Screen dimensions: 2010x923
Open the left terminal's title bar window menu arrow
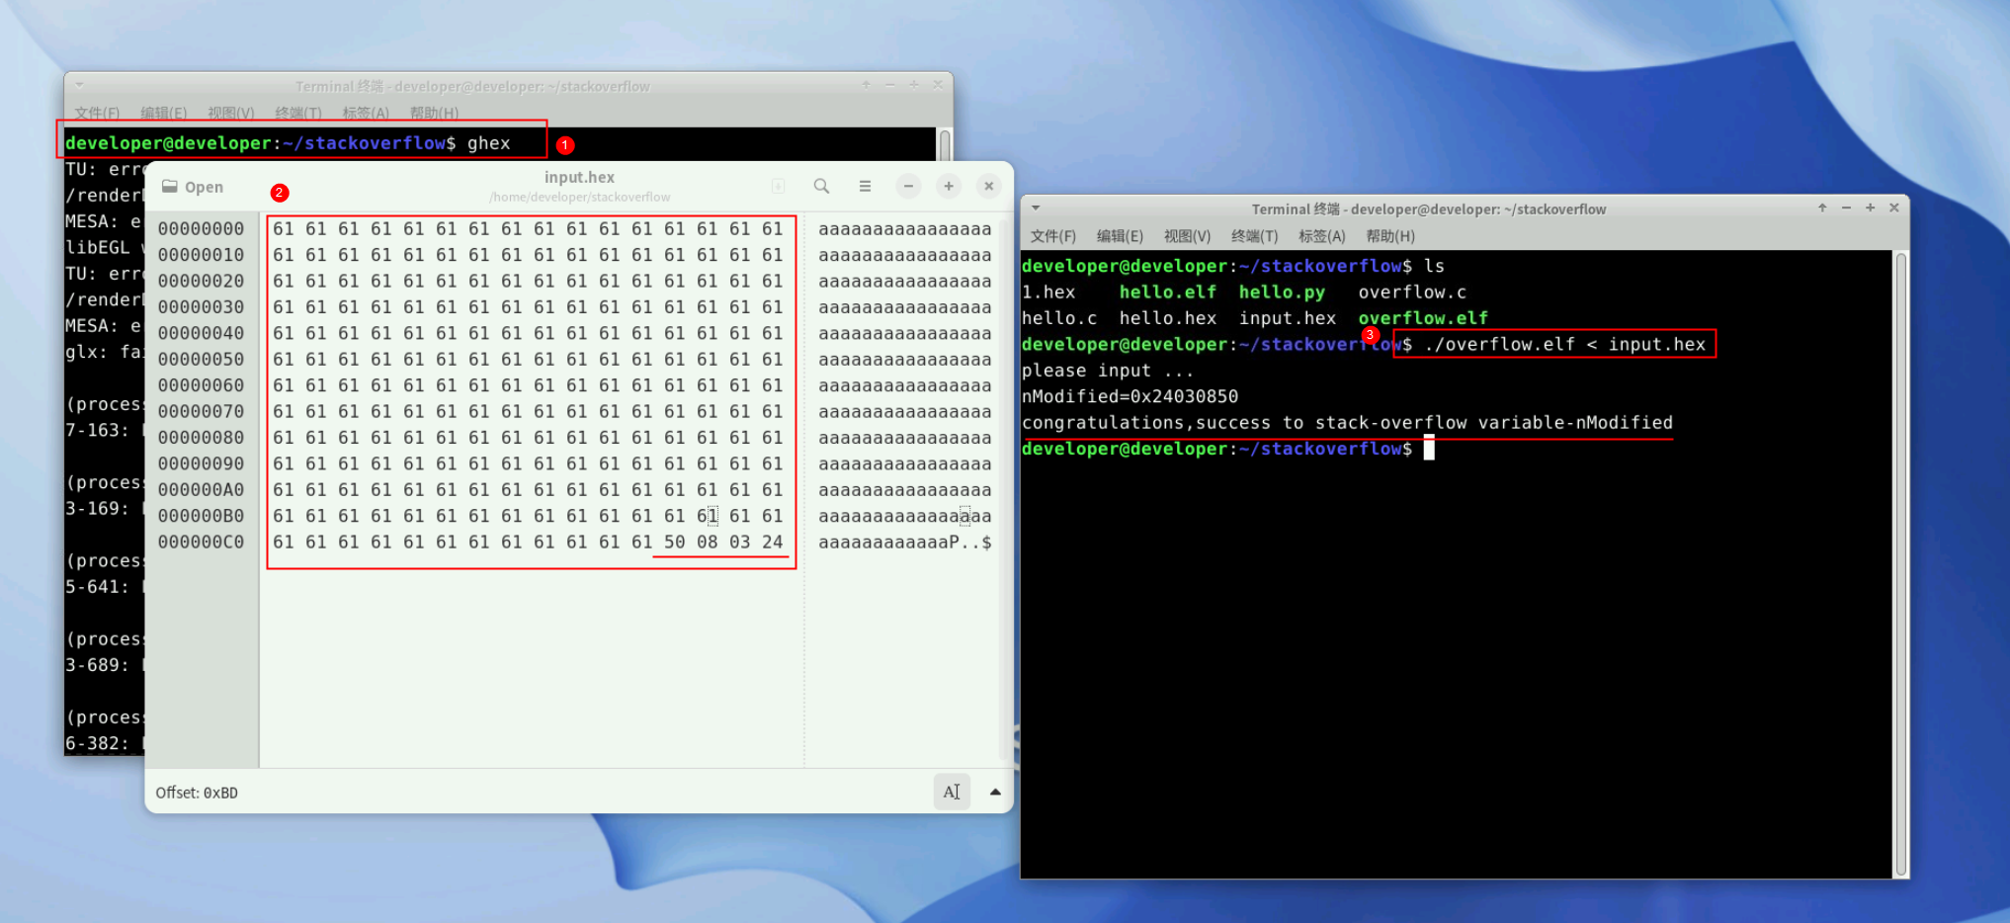pyautogui.click(x=79, y=85)
